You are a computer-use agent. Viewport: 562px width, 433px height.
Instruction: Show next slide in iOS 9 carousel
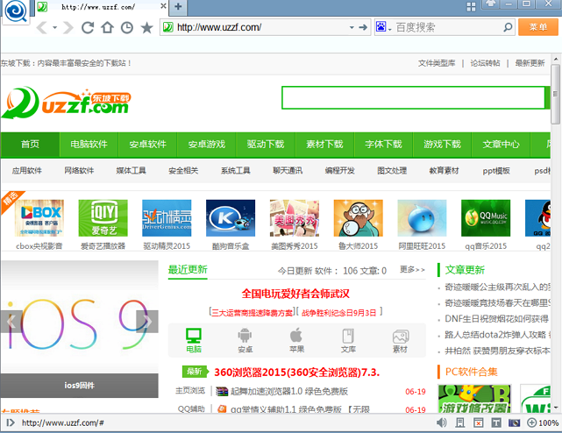(x=147, y=322)
